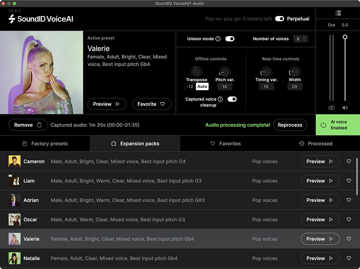Toggle Unison mode switch
This screenshot has width=360, height=269.
click(230, 39)
